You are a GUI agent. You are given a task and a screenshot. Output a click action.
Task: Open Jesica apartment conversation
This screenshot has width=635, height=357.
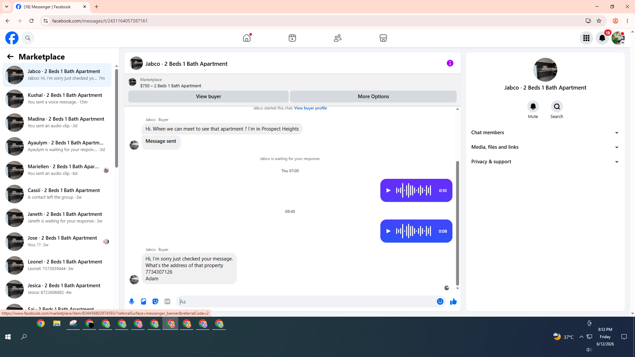click(x=57, y=289)
